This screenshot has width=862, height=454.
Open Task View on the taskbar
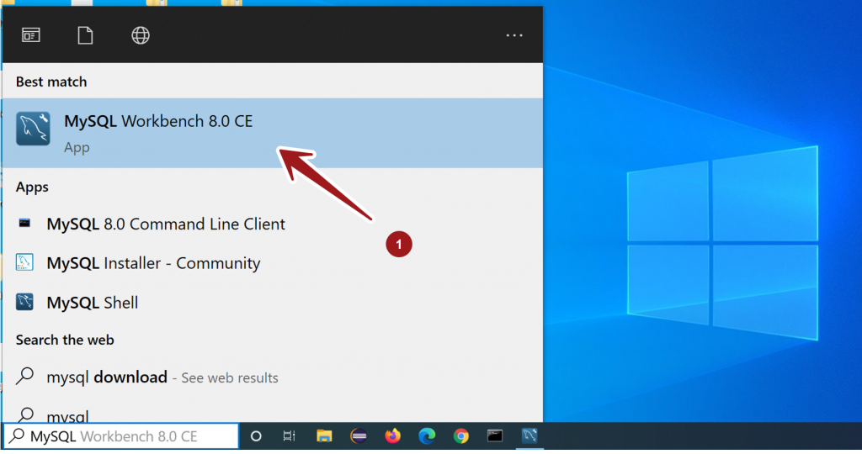click(289, 436)
